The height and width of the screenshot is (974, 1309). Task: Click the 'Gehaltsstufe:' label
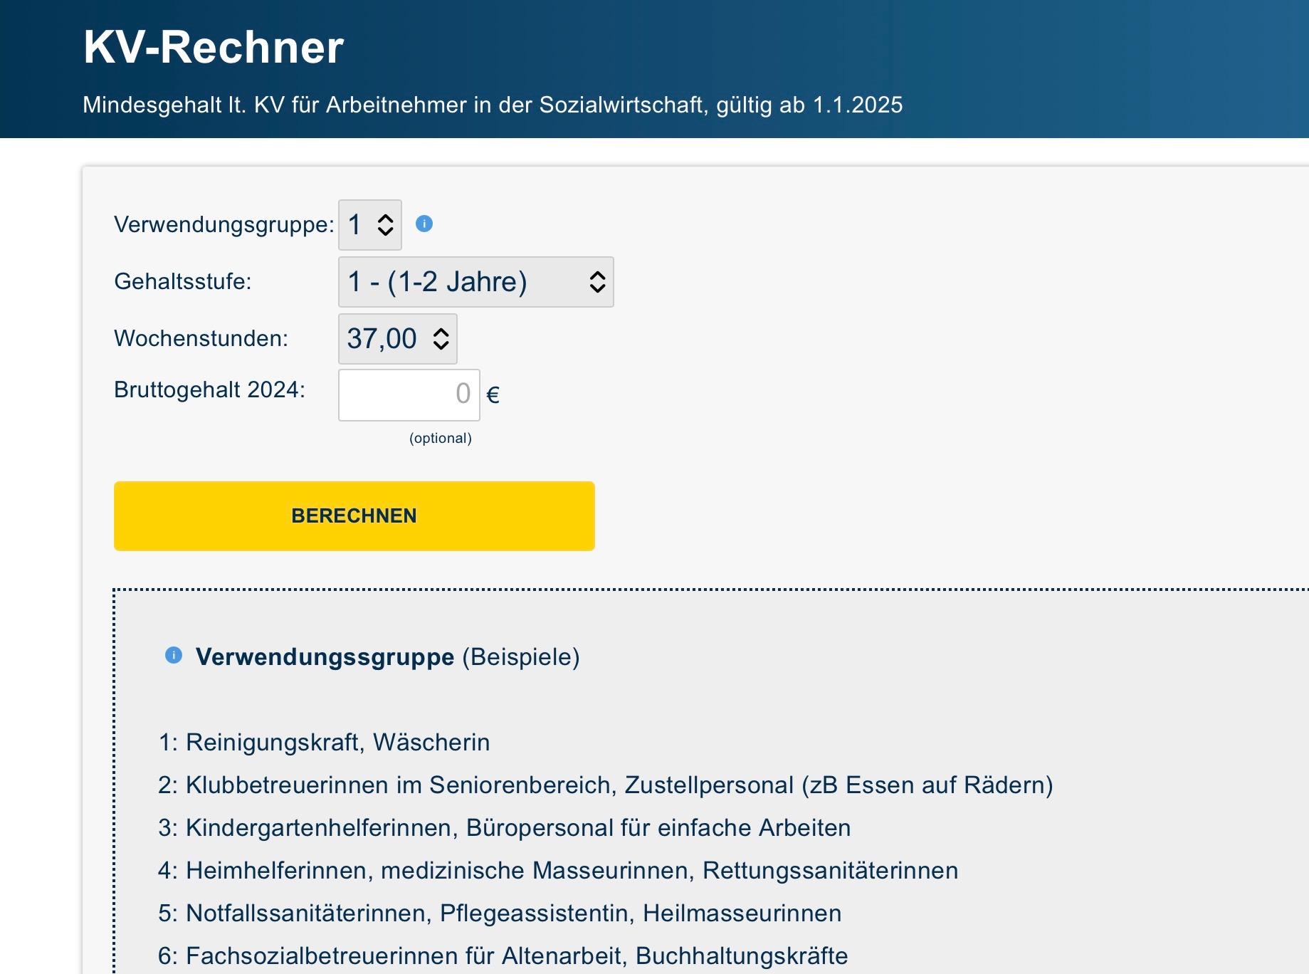coord(183,281)
